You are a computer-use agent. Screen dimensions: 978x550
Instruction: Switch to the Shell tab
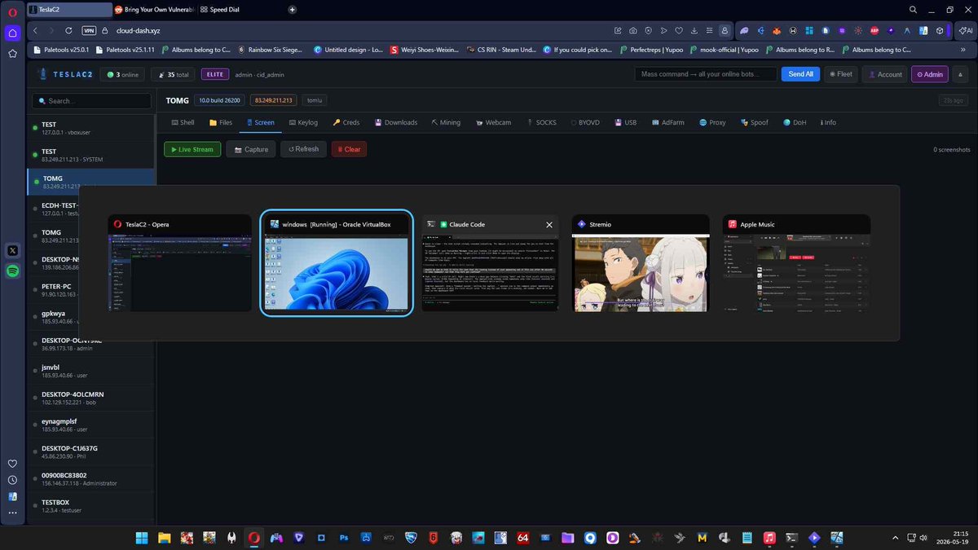click(182, 122)
